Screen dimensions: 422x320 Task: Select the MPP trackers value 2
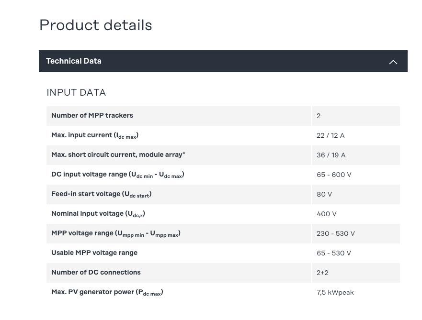[x=319, y=116]
